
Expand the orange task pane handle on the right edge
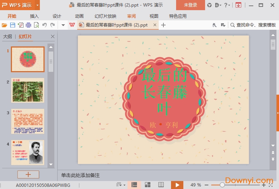coord(278,113)
